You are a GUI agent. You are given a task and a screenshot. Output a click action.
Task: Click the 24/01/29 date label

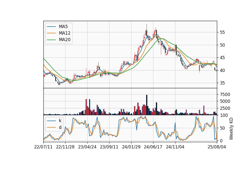pyautogui.click(x=131, y=147)
